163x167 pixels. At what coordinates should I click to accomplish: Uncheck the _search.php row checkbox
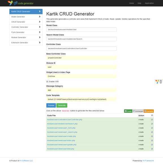152,132
